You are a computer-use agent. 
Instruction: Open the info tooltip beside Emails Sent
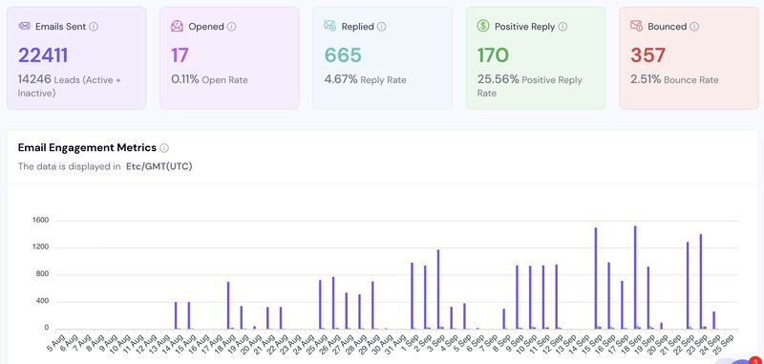coord(94,27)
